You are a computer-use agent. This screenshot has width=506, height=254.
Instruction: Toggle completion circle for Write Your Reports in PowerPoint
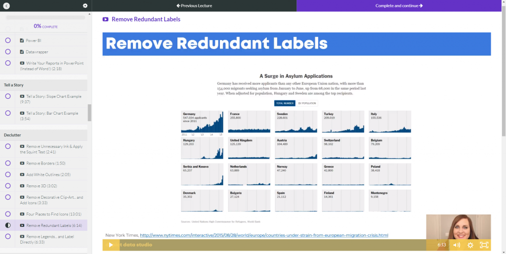point(8,63)
